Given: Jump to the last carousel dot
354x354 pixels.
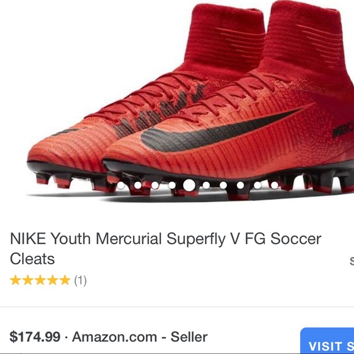Looking at the screenshot, I should (275, 186).
